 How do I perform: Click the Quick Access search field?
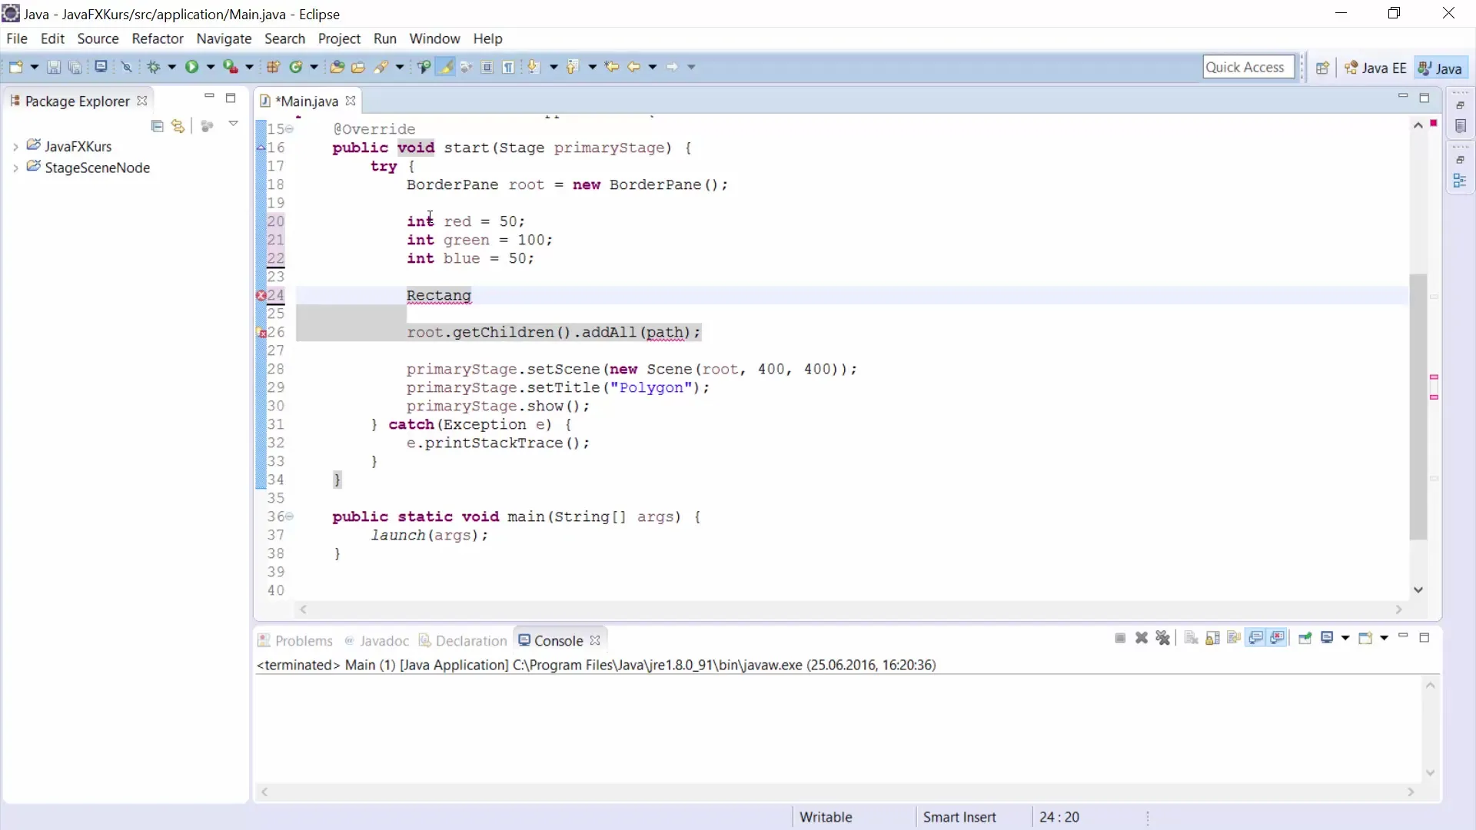coord(1248,67)
